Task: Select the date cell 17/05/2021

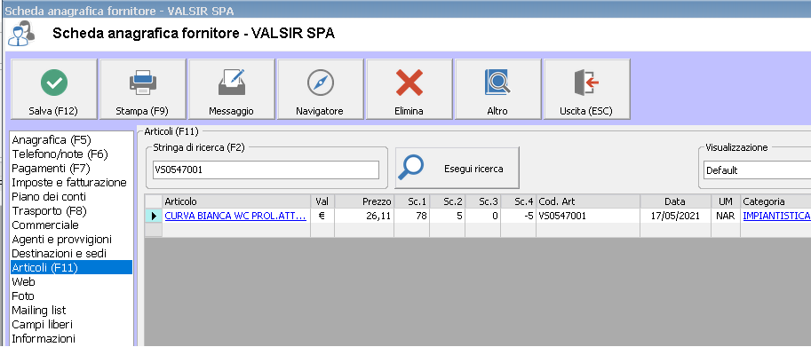Action: tap(675, 216)
